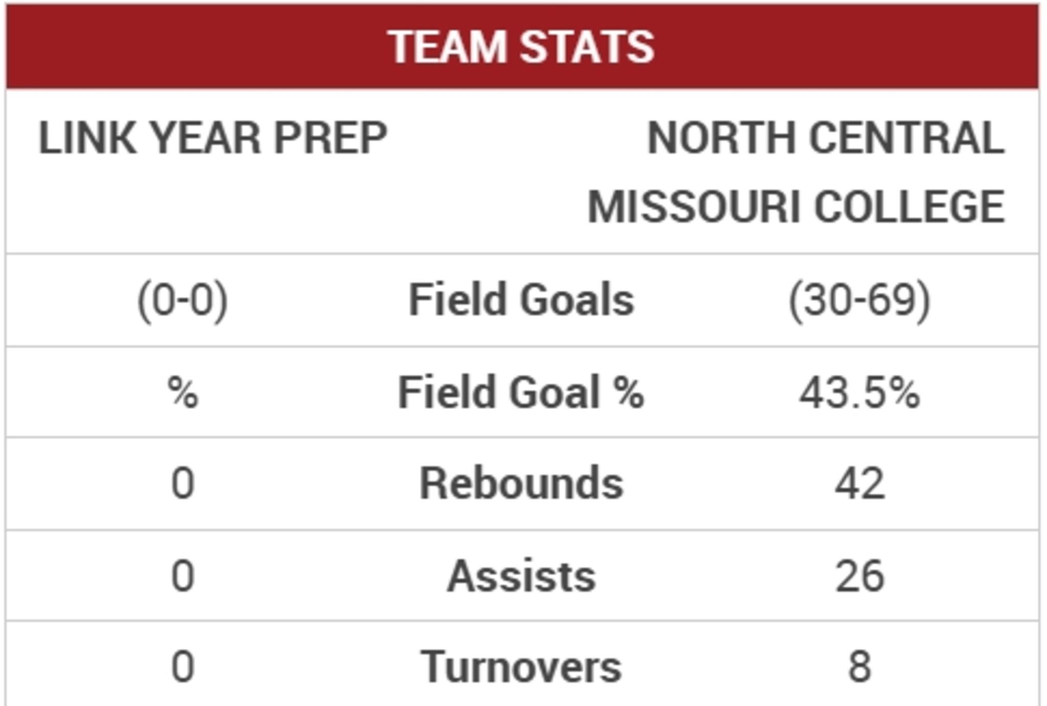Click the 42 rebounds value
The image size is (1047, 706).
(x=859, y=484)
